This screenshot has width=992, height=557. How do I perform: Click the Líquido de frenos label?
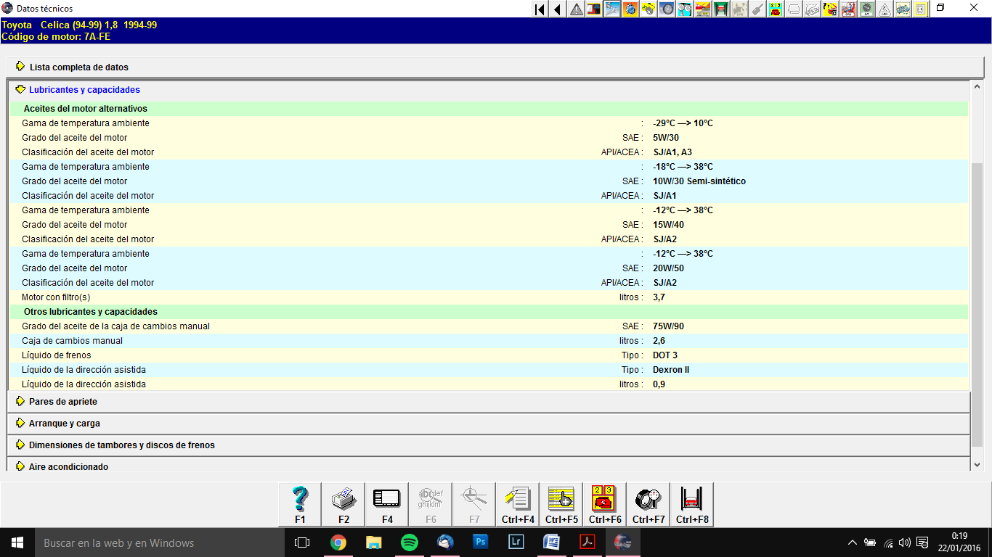point(57,355)
